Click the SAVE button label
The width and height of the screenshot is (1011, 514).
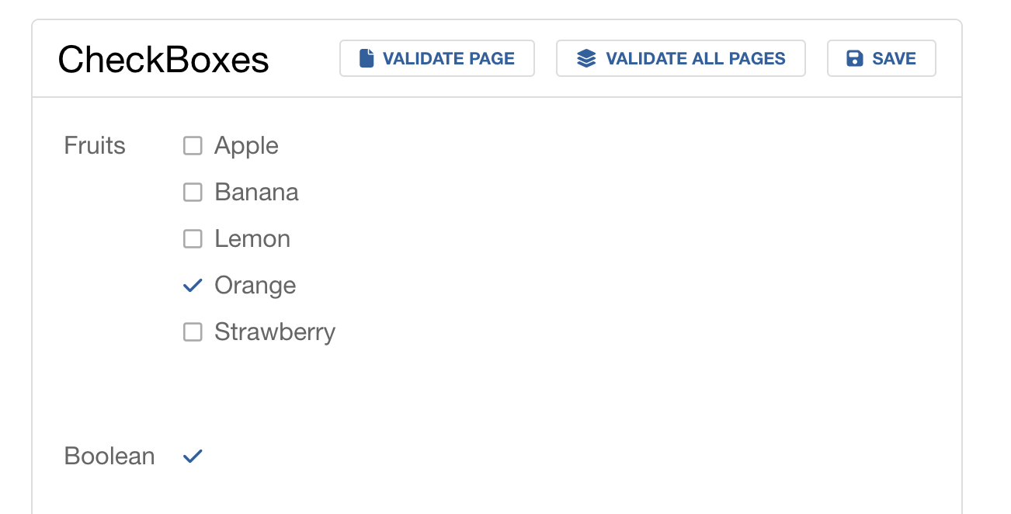(x=895, y=58)
